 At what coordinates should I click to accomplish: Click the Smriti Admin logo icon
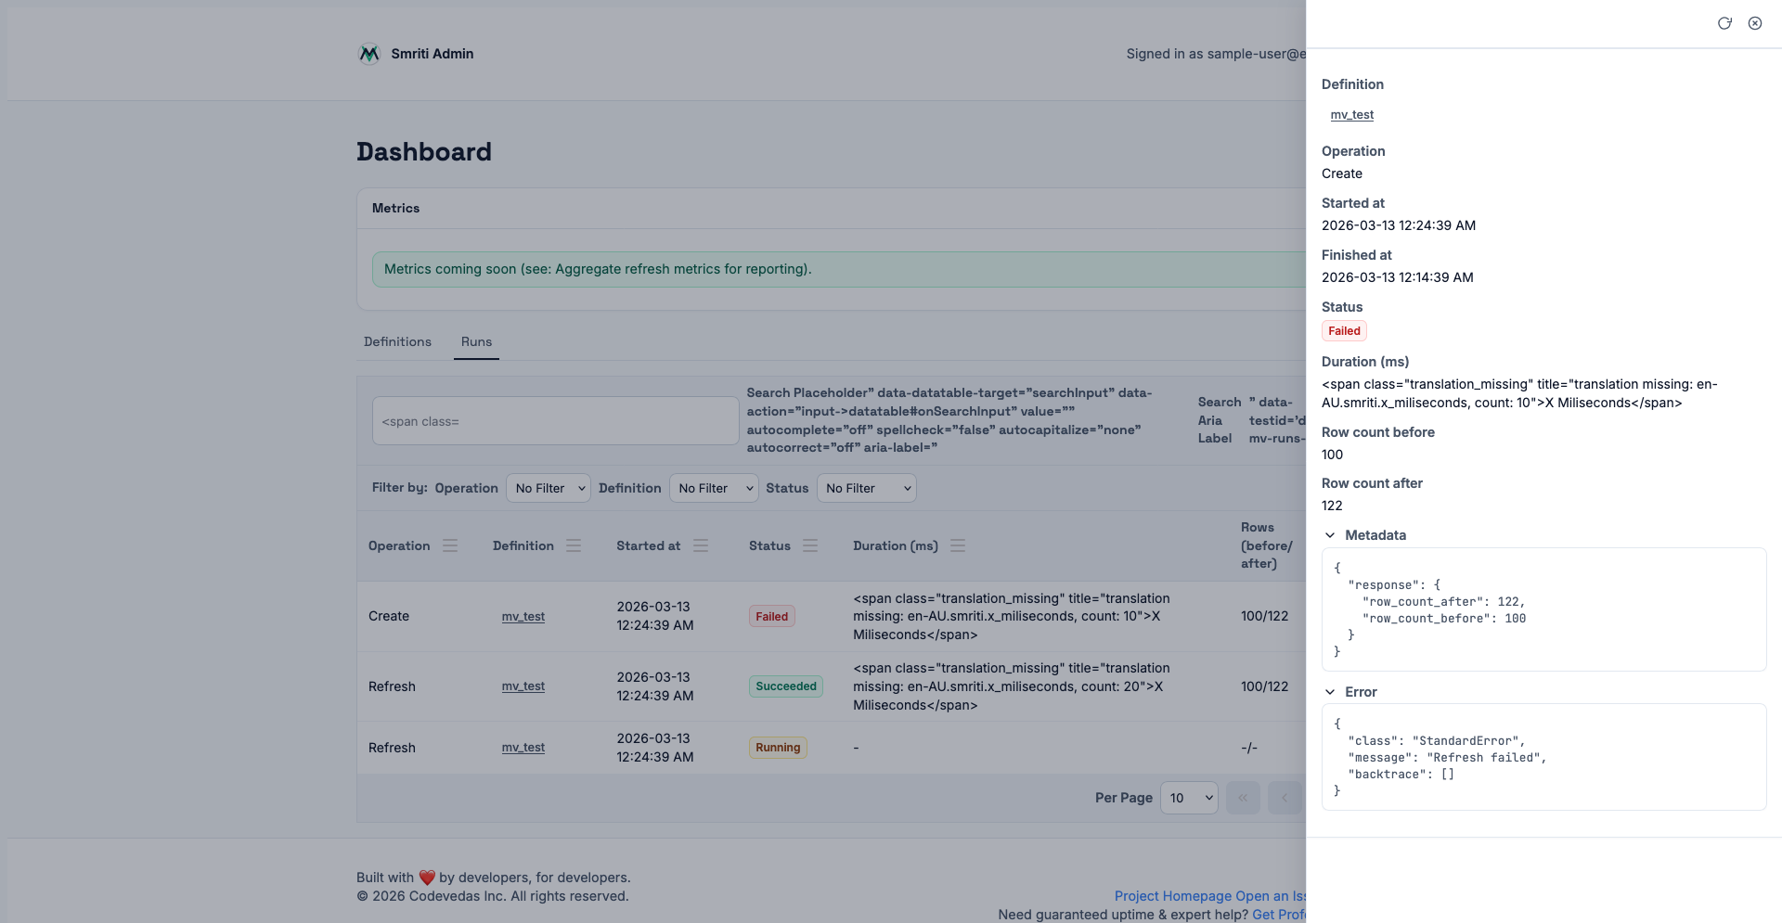[369, 54]
